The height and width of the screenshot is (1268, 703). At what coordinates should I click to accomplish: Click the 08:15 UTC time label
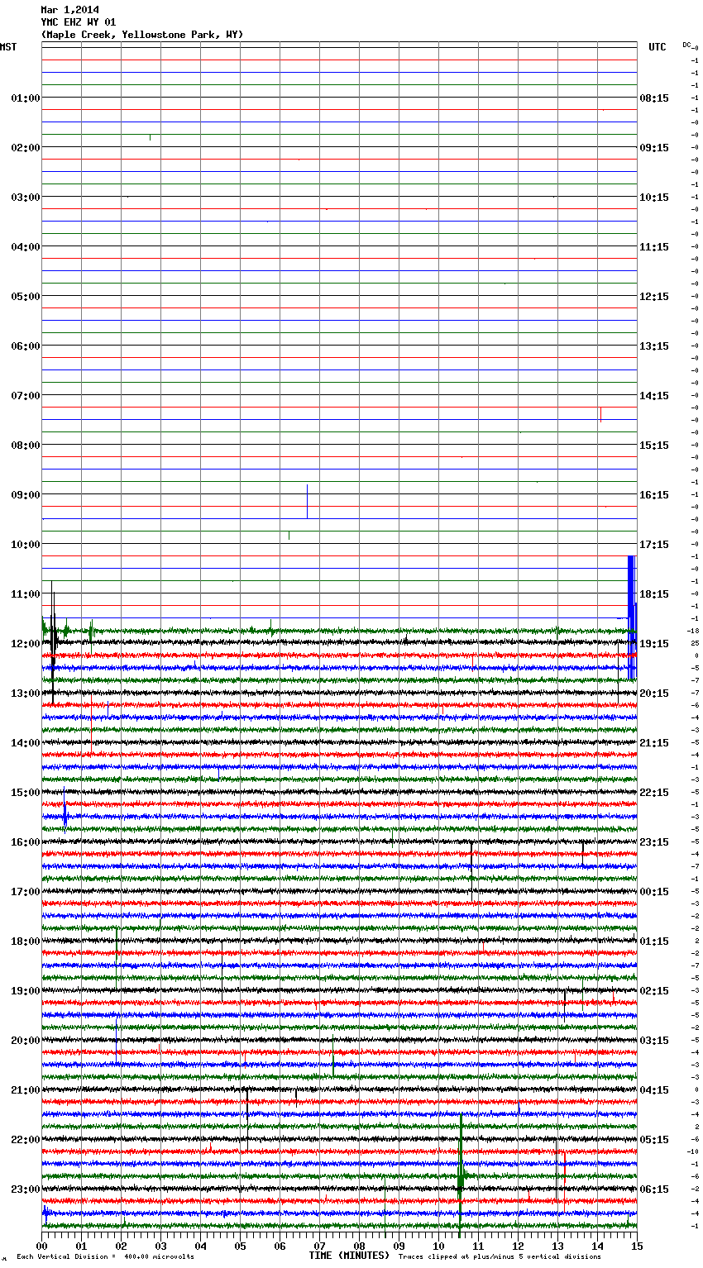[x=654, y=98]
